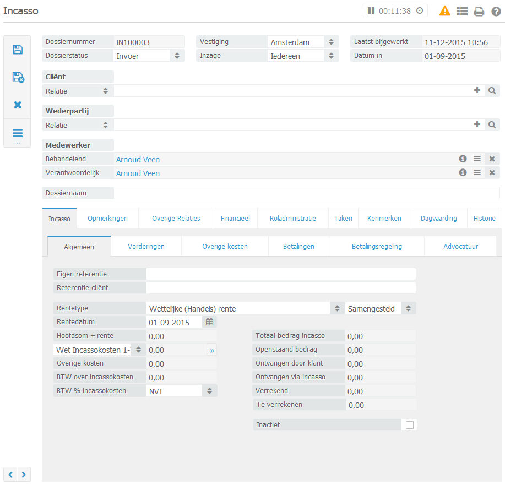
Task: Pause the running timer
Action: (371, 10)
